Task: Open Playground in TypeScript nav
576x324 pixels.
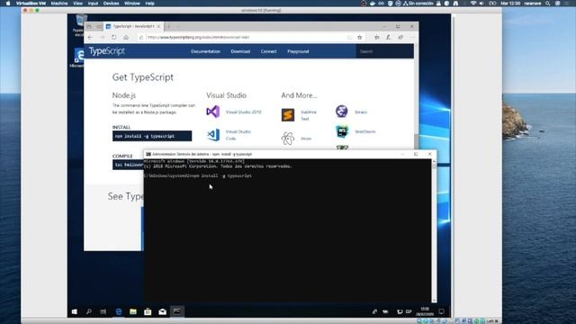Action: 298,51
